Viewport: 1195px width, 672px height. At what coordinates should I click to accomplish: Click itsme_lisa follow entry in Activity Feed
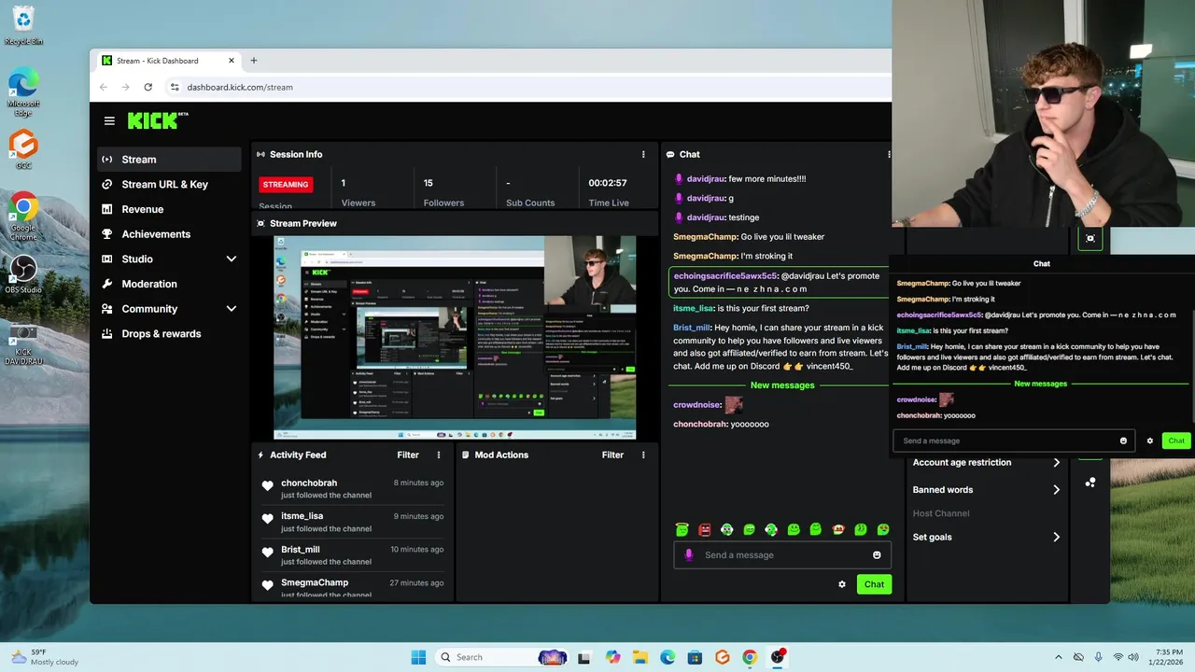pos(353,522)
